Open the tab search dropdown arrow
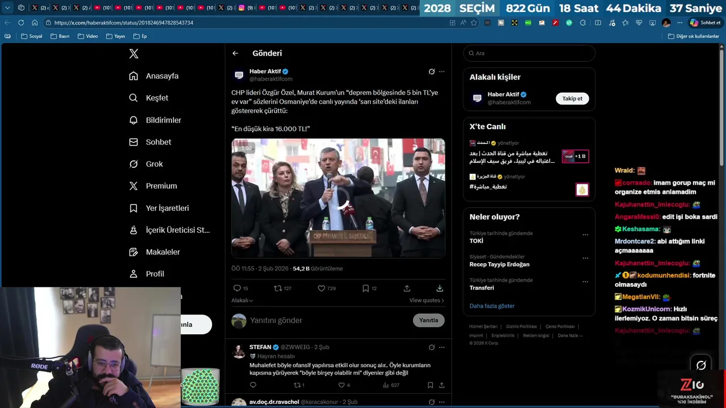Screen dimensions: 726x408 (x=7, y=8)
